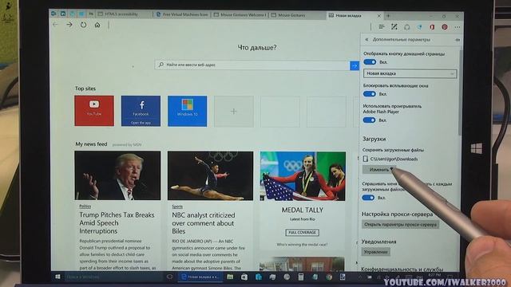Image resolution: width=511 pixels, height=287 pixels.
Task: Submit the search with the blue arrow button
Action: coord(355,65)
